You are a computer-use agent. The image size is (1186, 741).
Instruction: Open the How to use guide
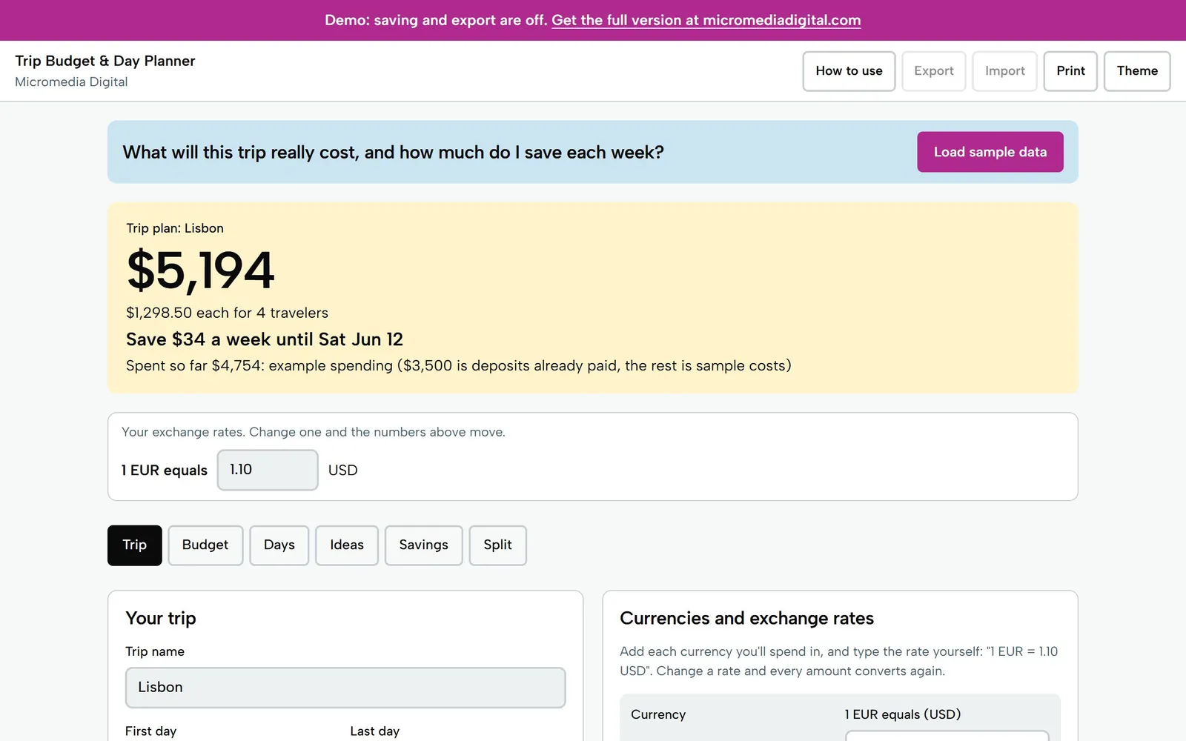[x=849, y=71]
